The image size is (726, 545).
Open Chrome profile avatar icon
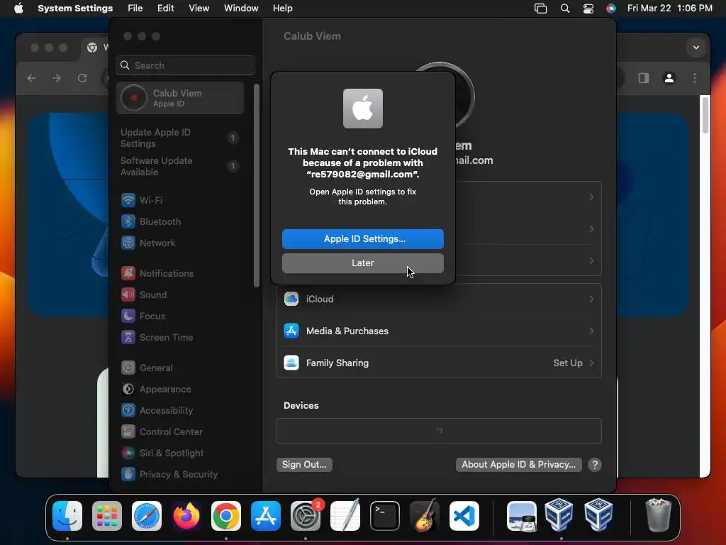click(669, 78)
